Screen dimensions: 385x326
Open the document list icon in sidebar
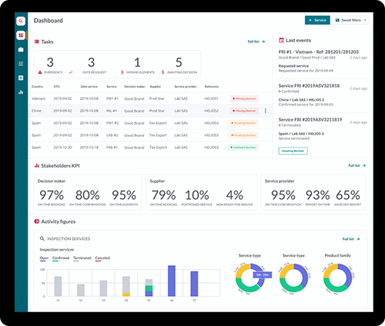(21, 78)
